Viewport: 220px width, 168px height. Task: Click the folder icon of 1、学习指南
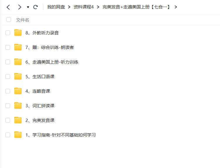(18, 135)
